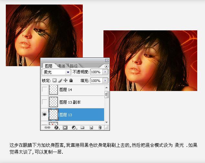Switch to the 路径 tab
The width and height of the screenshot is (205, 163).
pyautogui.click(x=74, y=66)
